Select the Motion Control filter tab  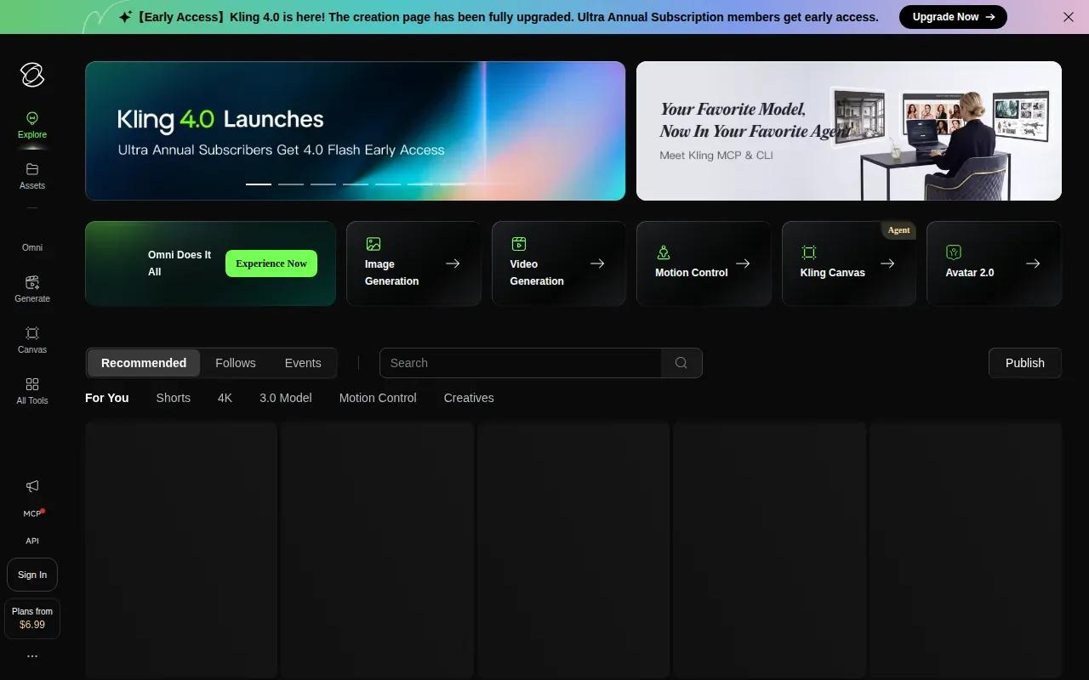378,398
